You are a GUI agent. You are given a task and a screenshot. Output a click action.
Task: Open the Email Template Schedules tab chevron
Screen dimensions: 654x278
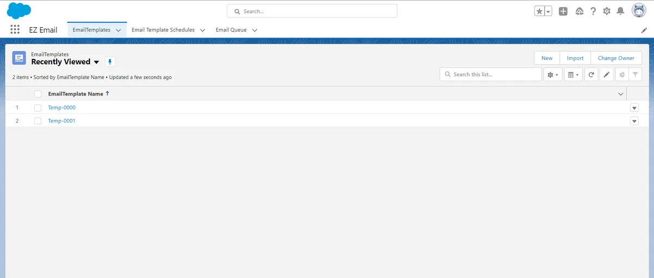[x=202, y=31]
